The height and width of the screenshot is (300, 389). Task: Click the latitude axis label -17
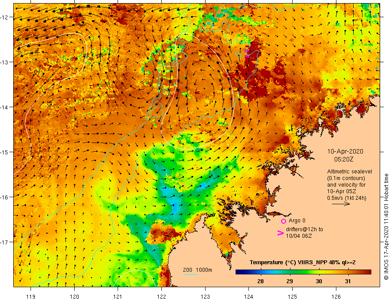pos(4,242)
